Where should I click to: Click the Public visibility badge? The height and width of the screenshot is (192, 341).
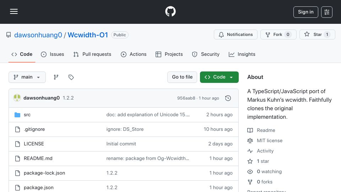click(120, 35)
